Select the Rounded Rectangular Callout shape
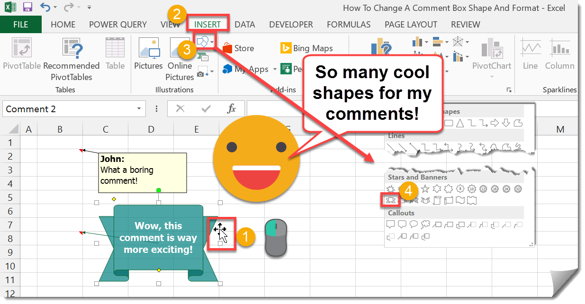The height and width of the screenshot is (304, 585). point(402,224)
